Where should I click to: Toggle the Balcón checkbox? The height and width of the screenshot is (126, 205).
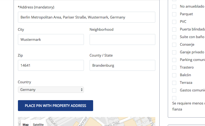tap(174, 75)
